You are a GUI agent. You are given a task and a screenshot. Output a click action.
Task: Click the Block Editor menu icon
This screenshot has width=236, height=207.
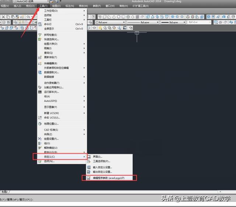[x=40, y=63]
